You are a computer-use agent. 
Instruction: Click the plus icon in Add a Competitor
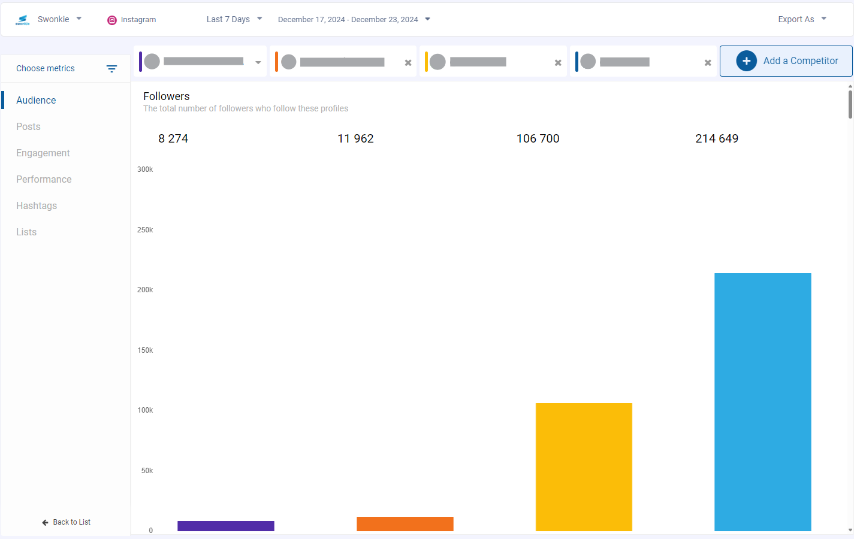tap(746, 61)
